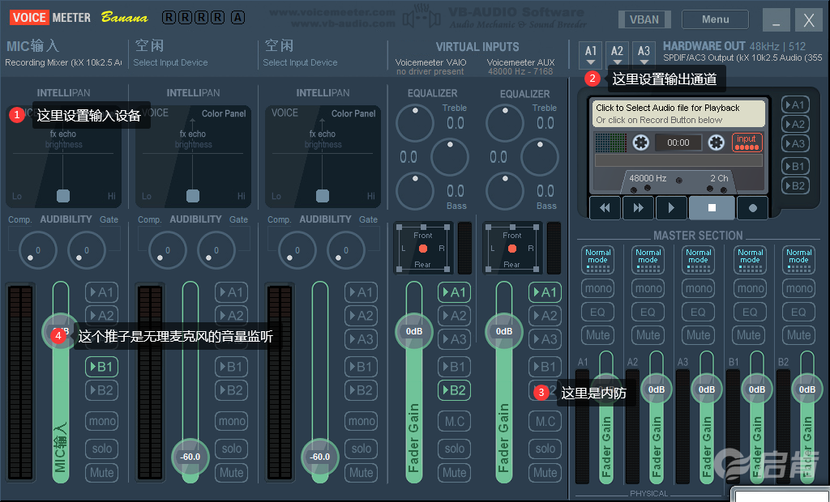Toggle M.C on Voicemeeter VAIO strip

tap(454, 421)
